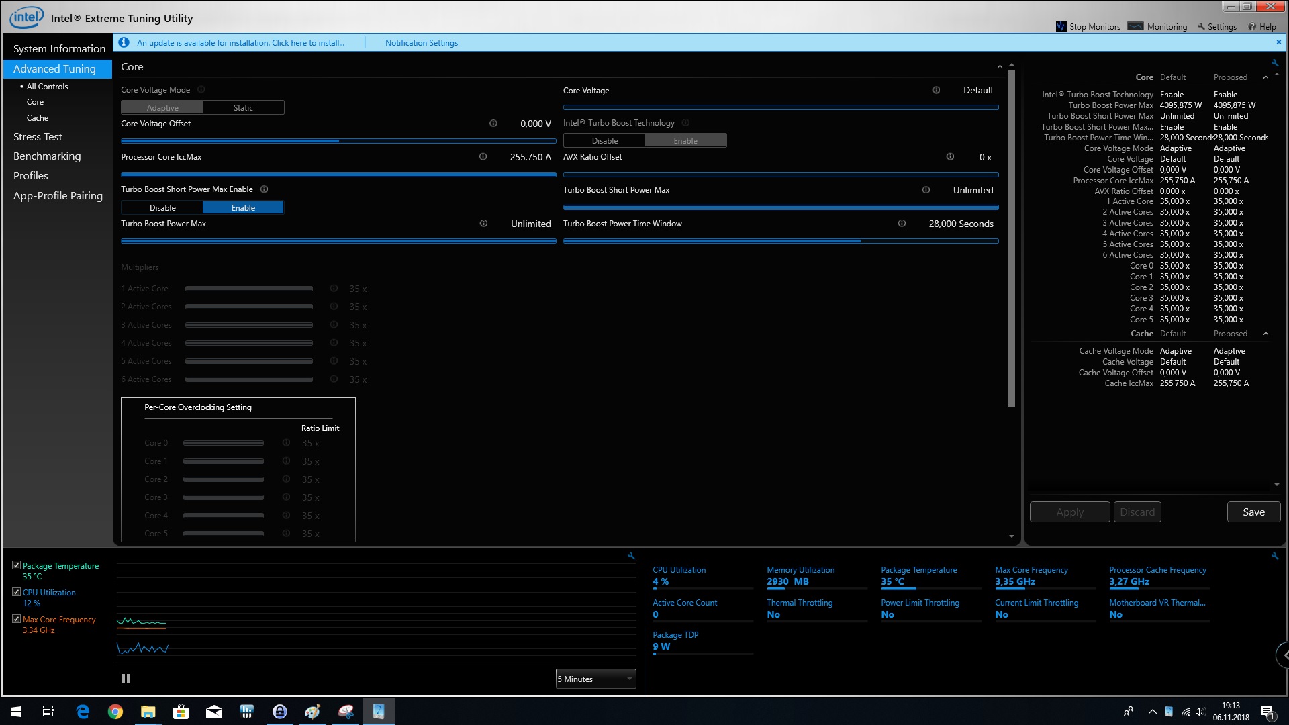Show info for Core Voltage Mode
The height and width of the screenshot is (725, 1289).
[x=201, y=89]
